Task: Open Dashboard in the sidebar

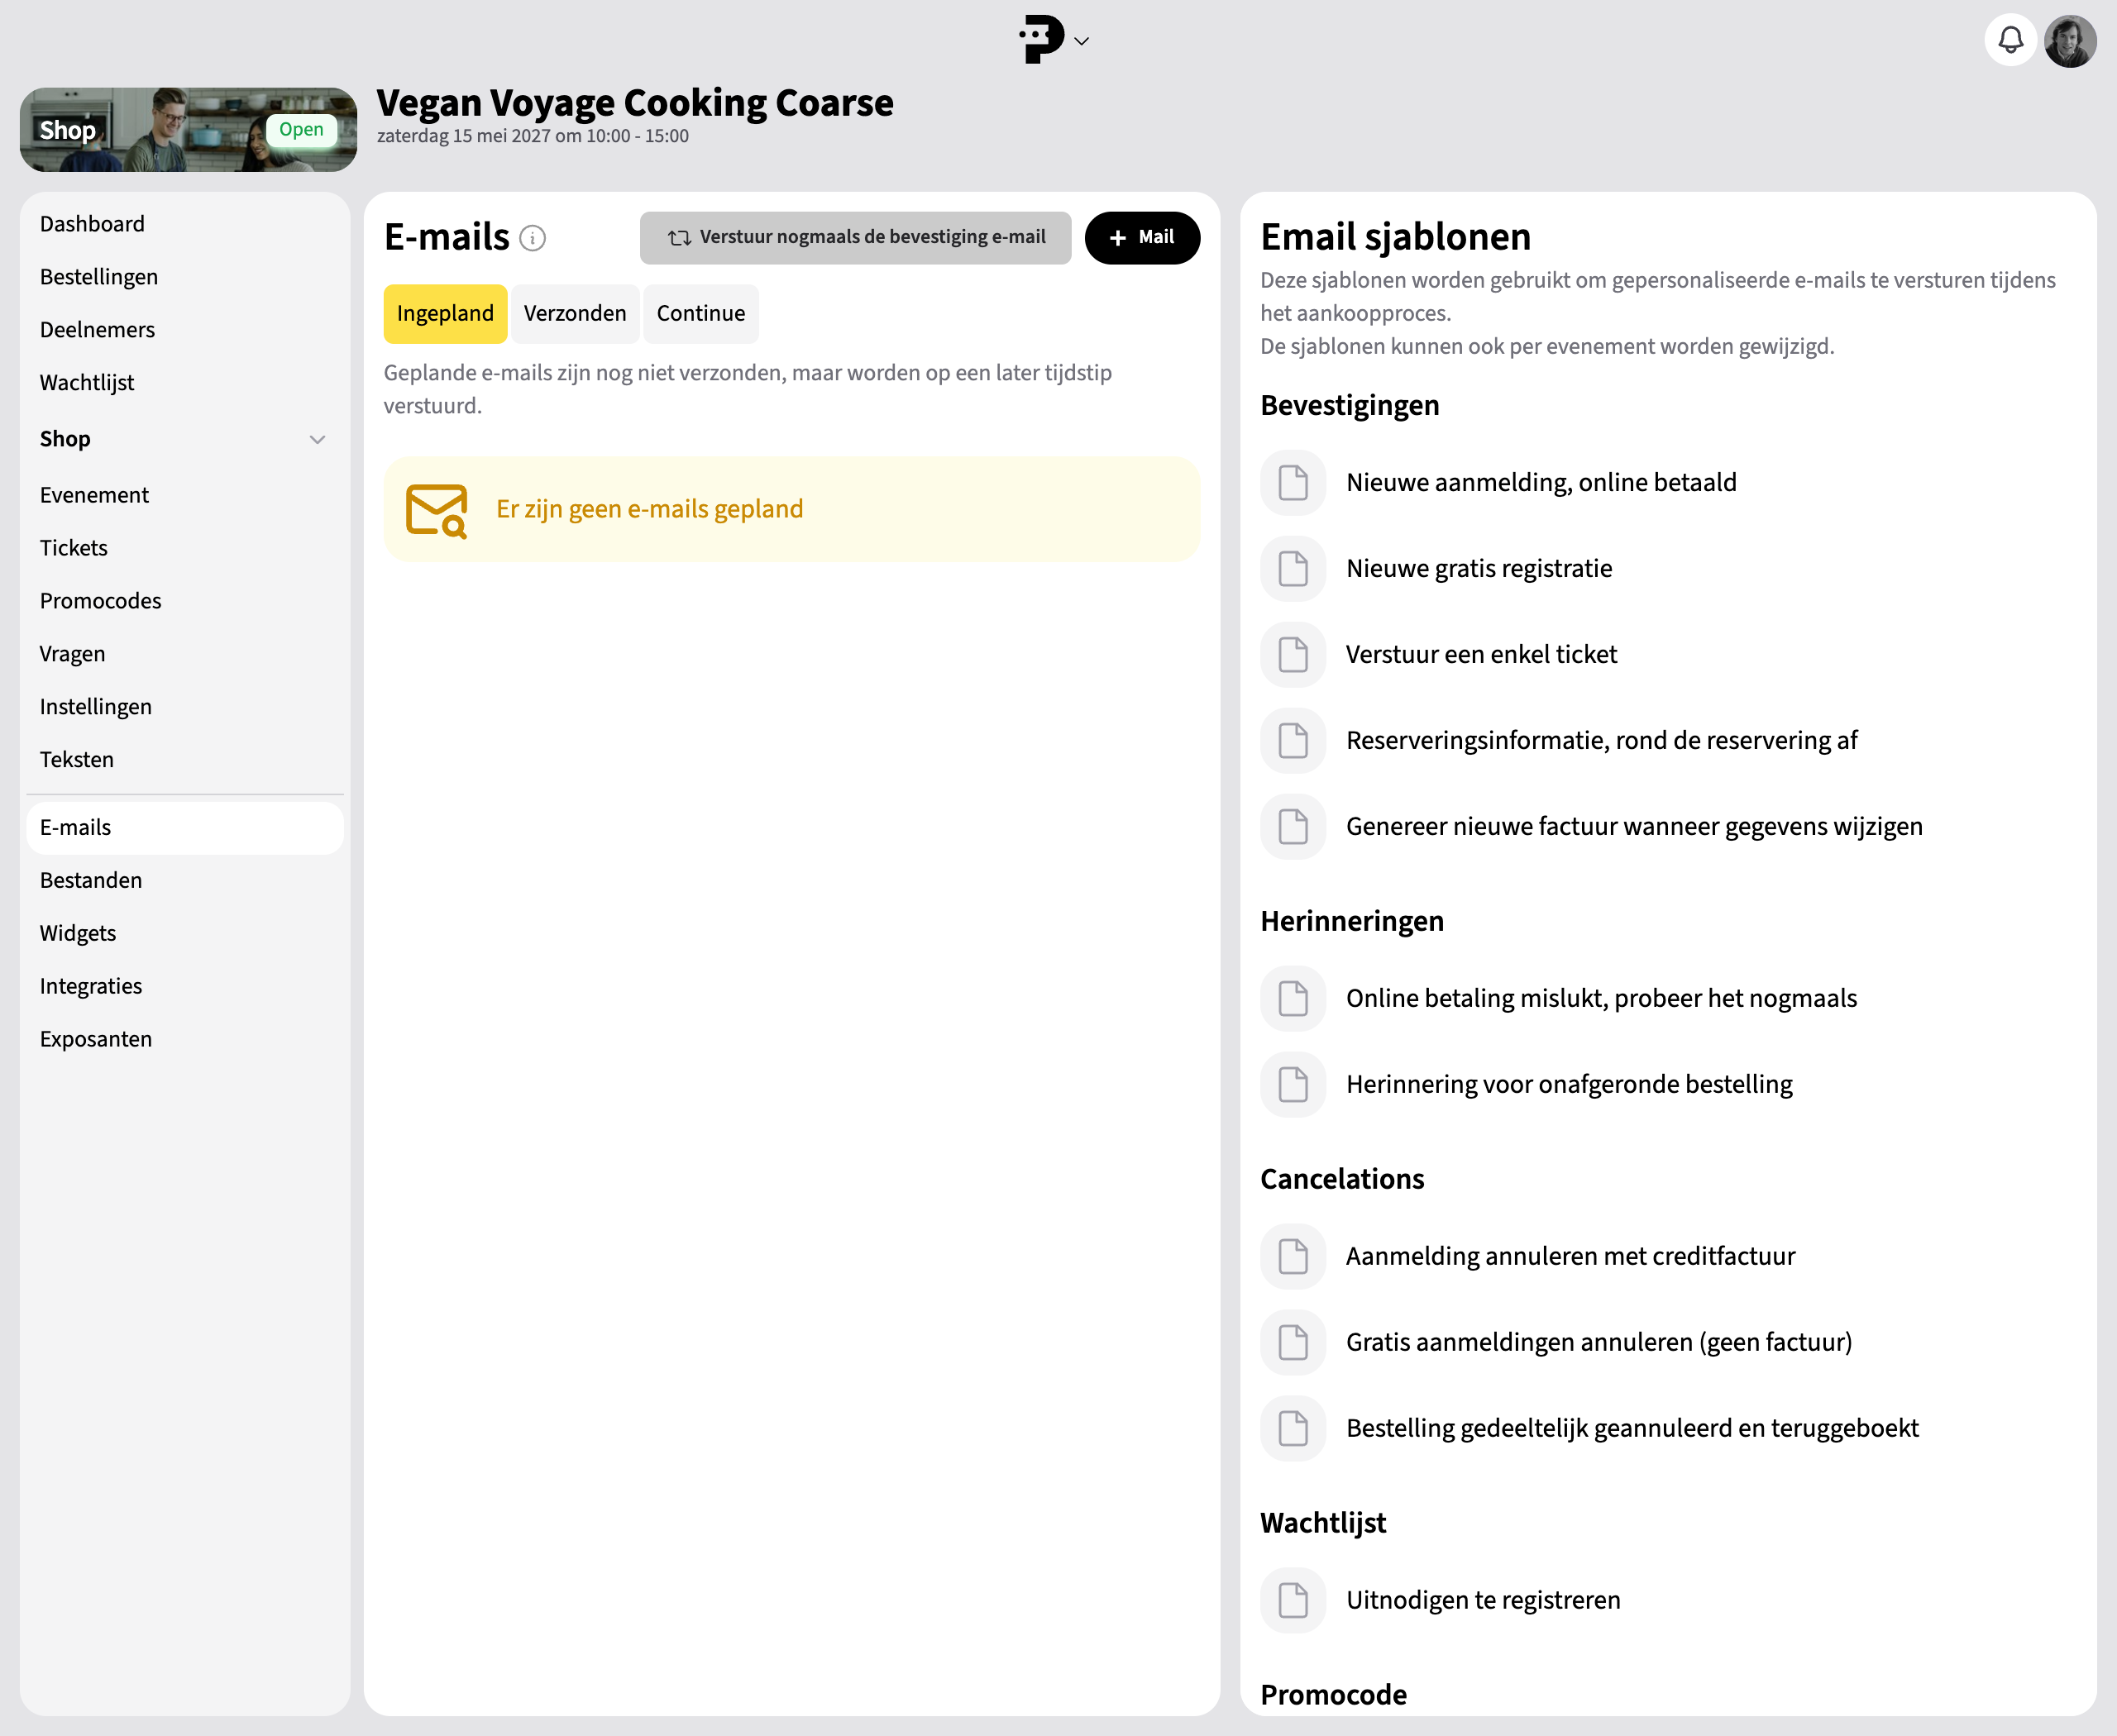Action: point(185,224)
